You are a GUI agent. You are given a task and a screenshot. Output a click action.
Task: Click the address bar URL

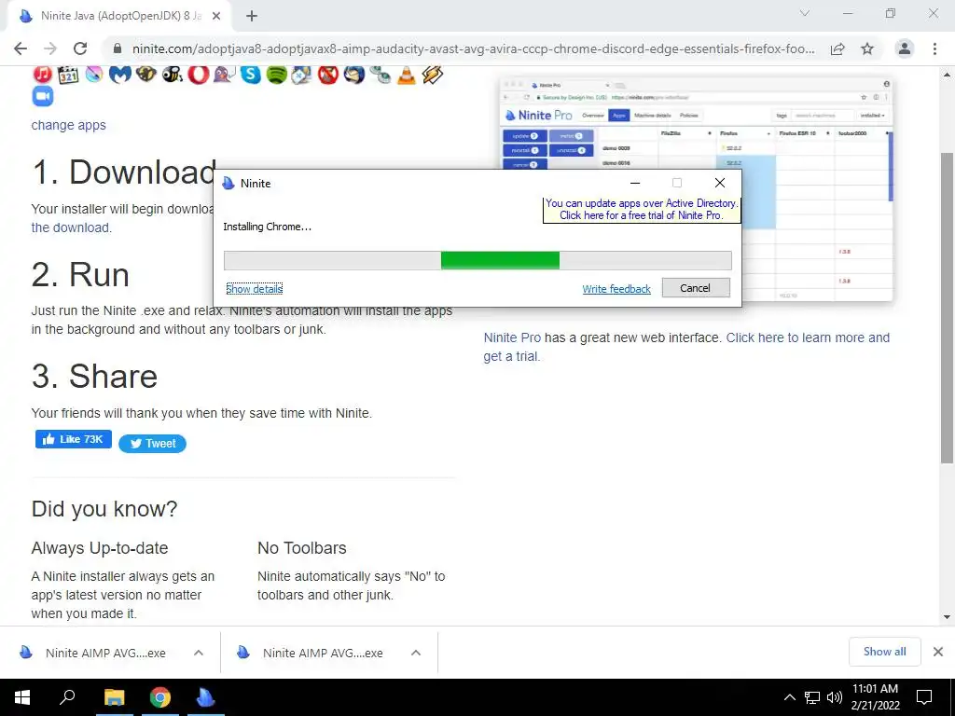click(x=473, y=48)
